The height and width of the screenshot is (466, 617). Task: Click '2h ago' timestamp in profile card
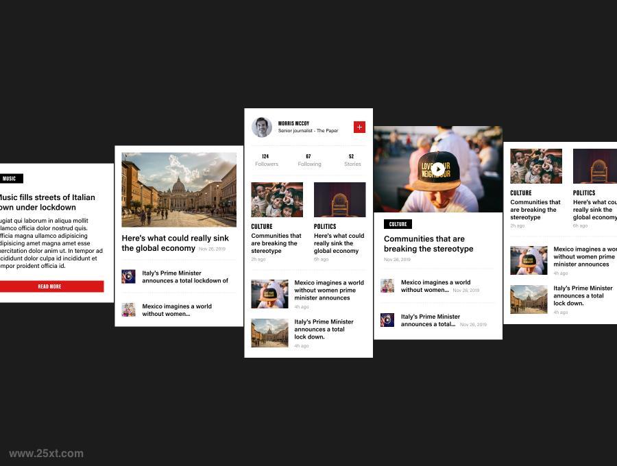(258, 260)
